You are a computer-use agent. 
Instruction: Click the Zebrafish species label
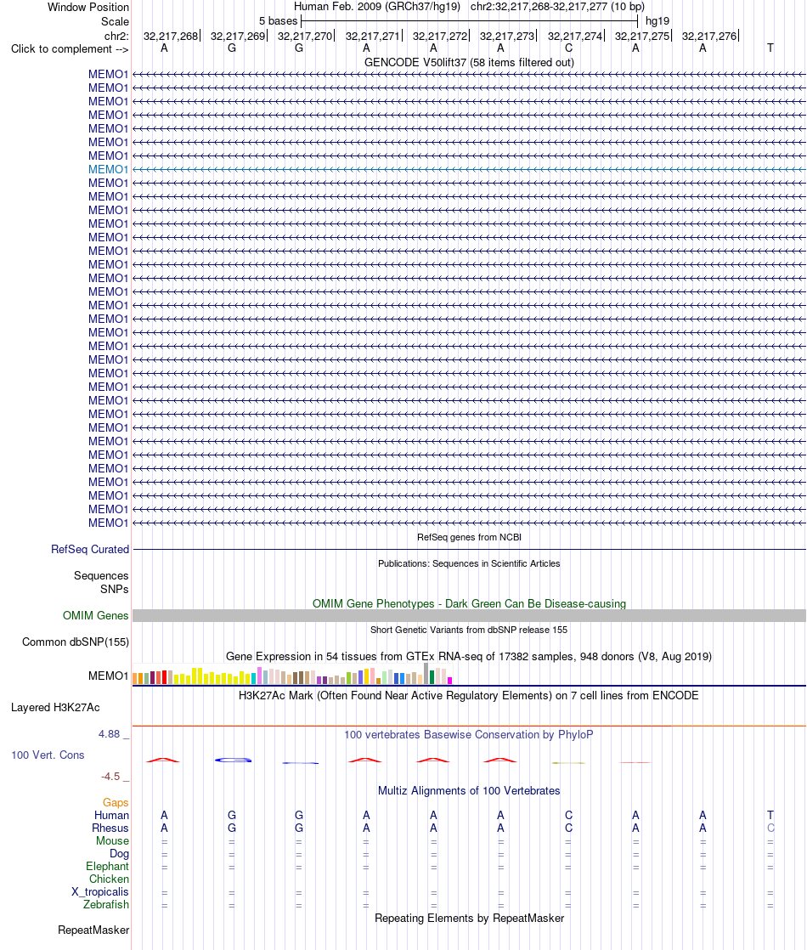click(x=106, y=904)
